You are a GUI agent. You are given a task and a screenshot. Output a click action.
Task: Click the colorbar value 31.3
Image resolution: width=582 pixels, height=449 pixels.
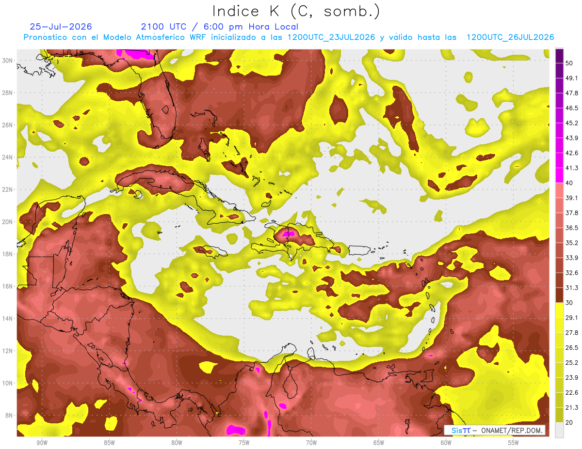[572, 288]
